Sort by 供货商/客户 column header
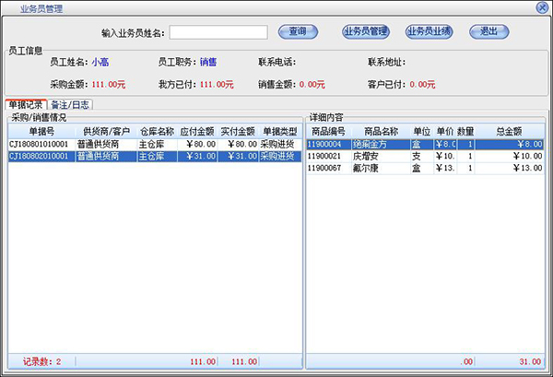This screenshot has width=553, height=377. tap(106, 132)
